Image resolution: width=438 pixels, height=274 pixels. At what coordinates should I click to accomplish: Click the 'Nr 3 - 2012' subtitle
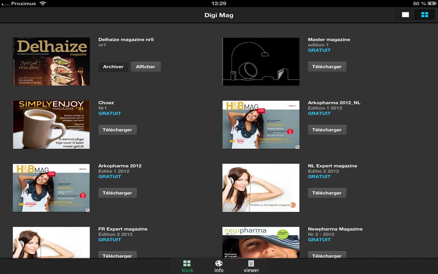pos(321,234)
